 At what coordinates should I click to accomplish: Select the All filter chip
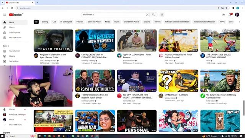coord(36,22)
